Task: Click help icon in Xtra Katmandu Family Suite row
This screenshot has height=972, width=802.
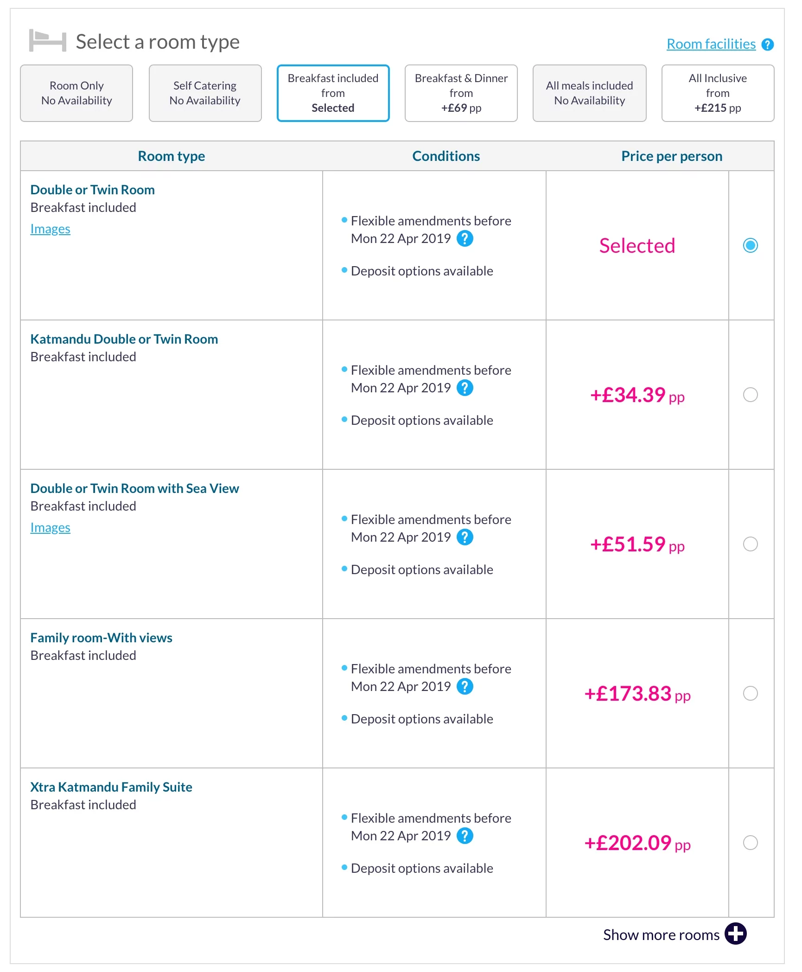Action: point(465,836)
